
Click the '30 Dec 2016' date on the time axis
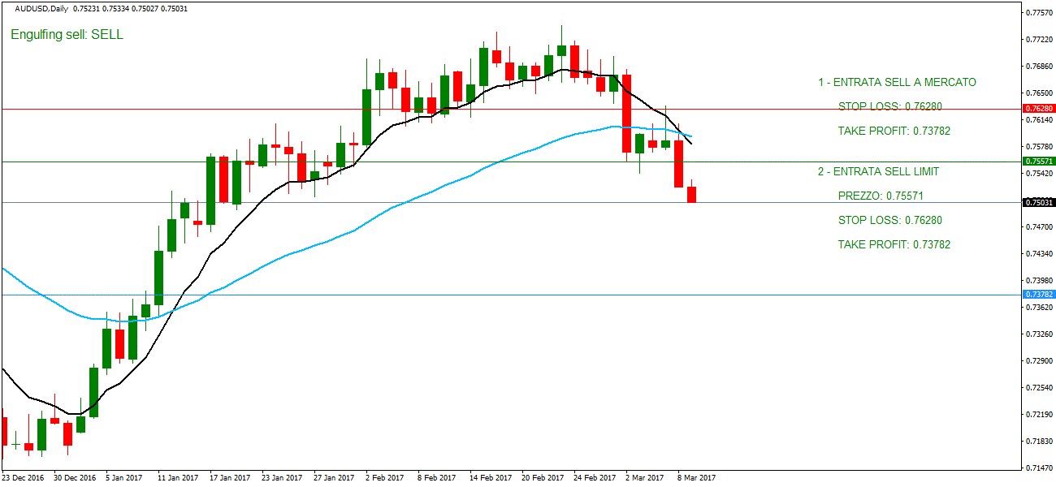click(x=76, y=478)
